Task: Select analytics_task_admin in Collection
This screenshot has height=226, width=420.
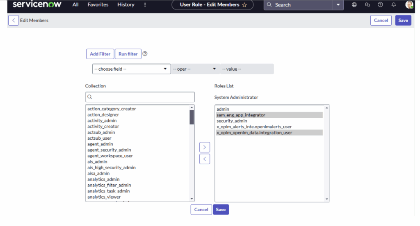Action: (108, 191)
